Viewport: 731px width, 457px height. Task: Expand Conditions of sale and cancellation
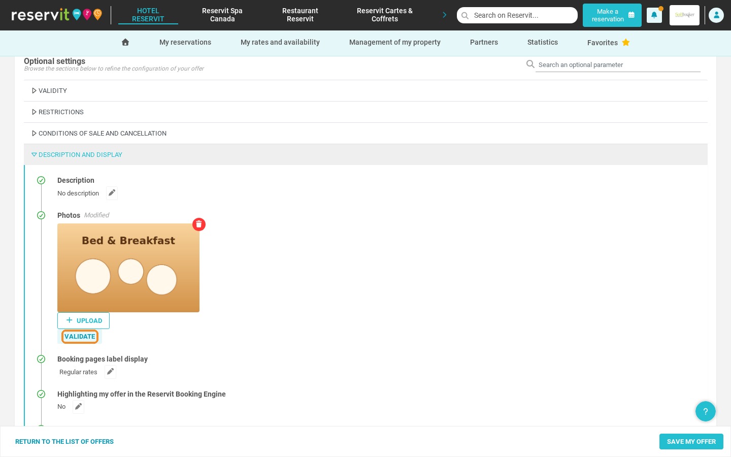point(365,134)
